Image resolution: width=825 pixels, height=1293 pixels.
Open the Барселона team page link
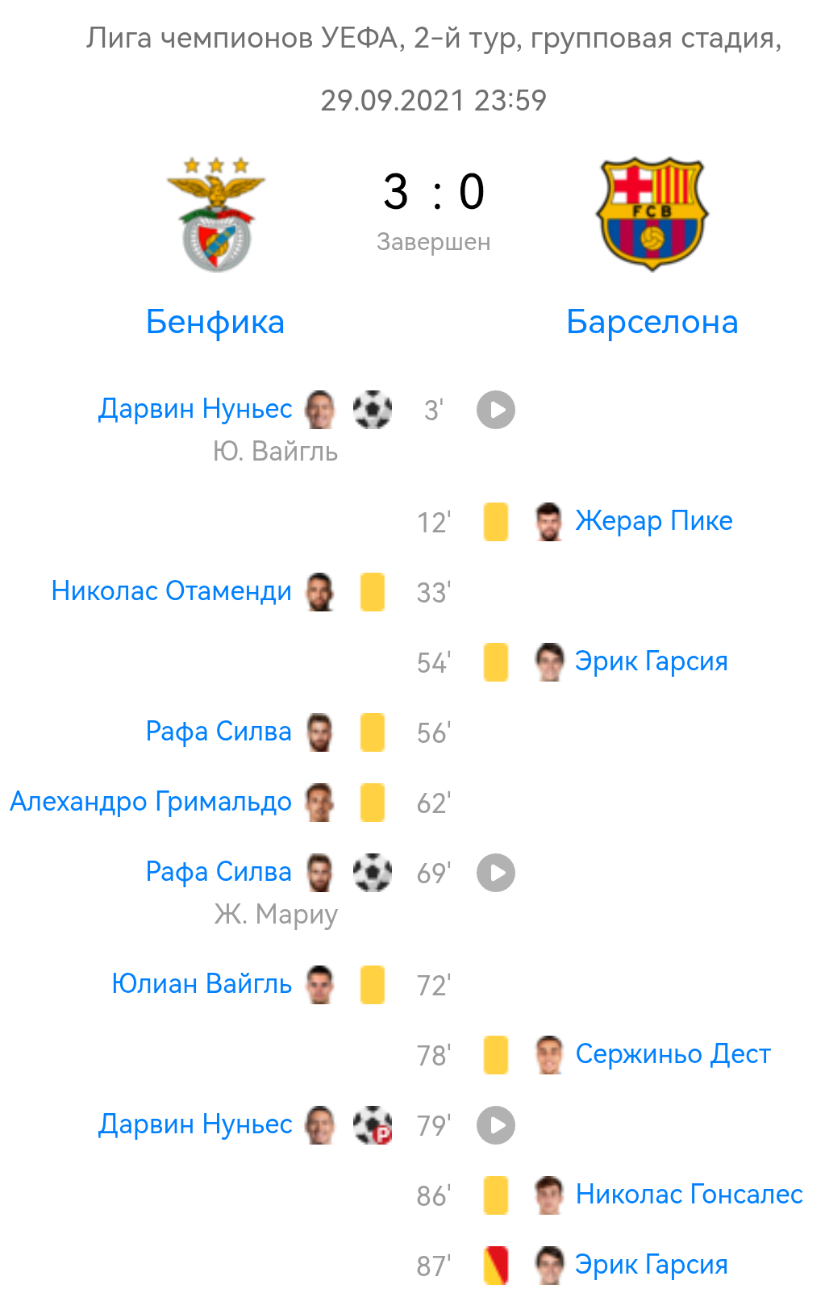point(652,322)
